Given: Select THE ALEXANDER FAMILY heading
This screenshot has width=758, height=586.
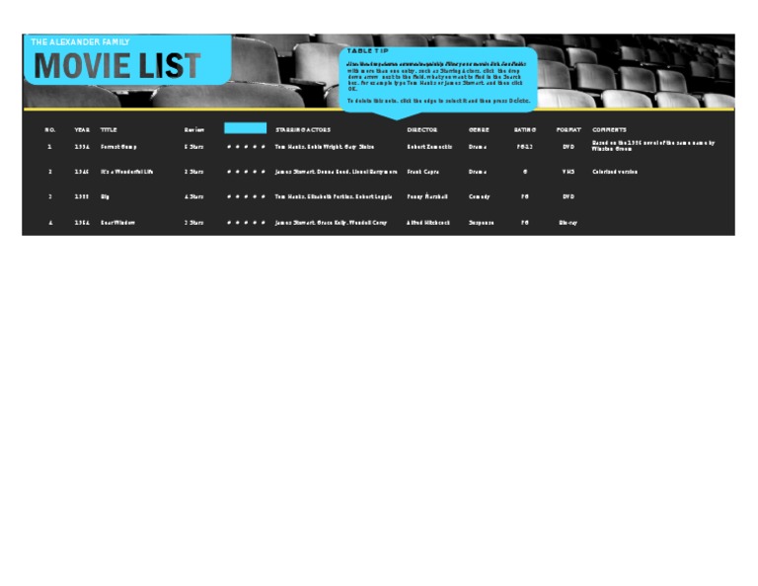Looking at the screenshot, I should (80, 42).
